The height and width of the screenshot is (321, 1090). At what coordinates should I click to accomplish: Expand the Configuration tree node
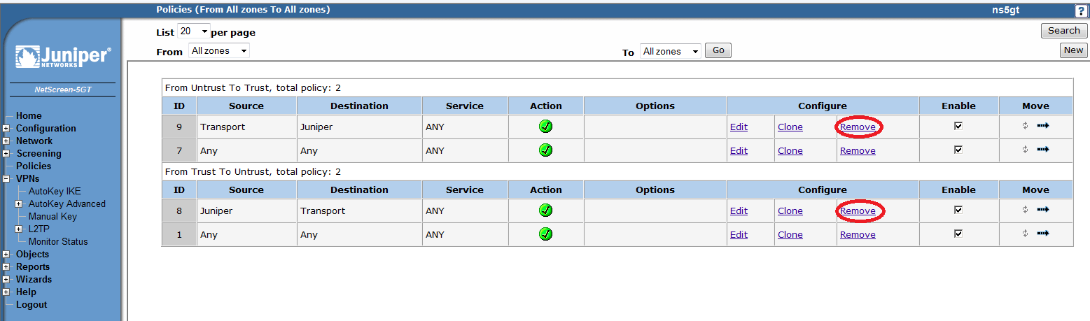tap(6, 129)
